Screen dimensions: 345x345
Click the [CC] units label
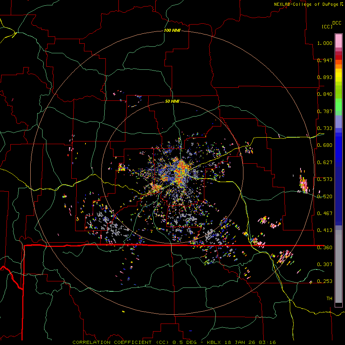327,26
